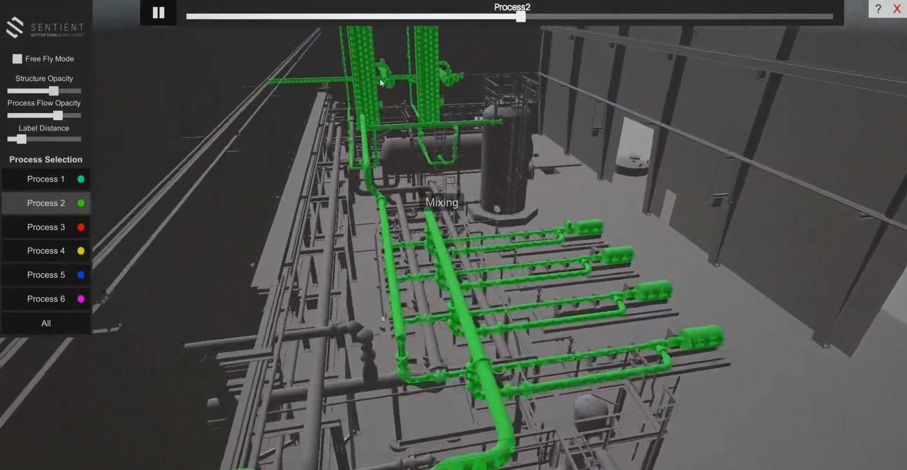Click the All button to show every process
Image resolution: width=907 pixels, height=470 pixels.
click(46, 323)
